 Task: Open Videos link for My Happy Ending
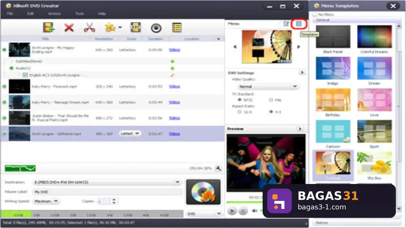[x=174, y=50]
